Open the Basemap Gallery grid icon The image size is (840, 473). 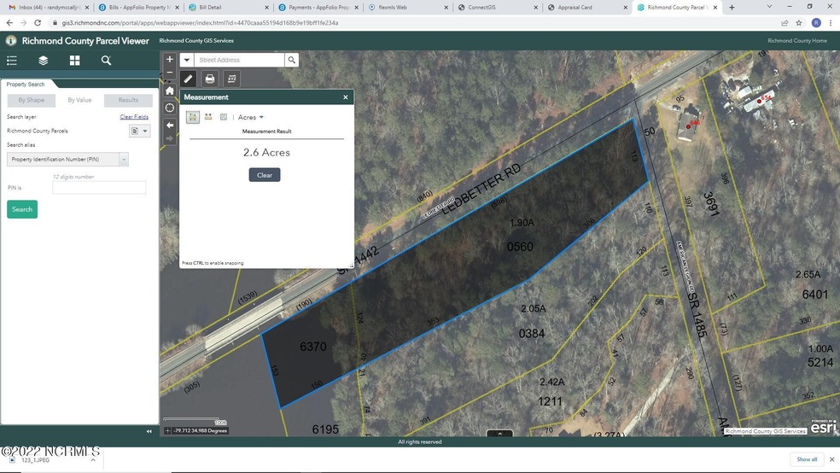[x=74, y=61]
